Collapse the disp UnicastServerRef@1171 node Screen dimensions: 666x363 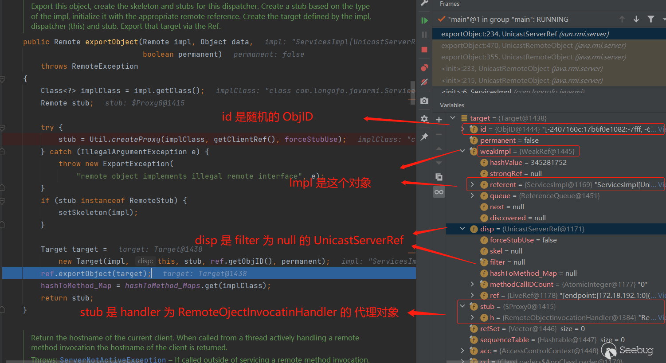462,229
